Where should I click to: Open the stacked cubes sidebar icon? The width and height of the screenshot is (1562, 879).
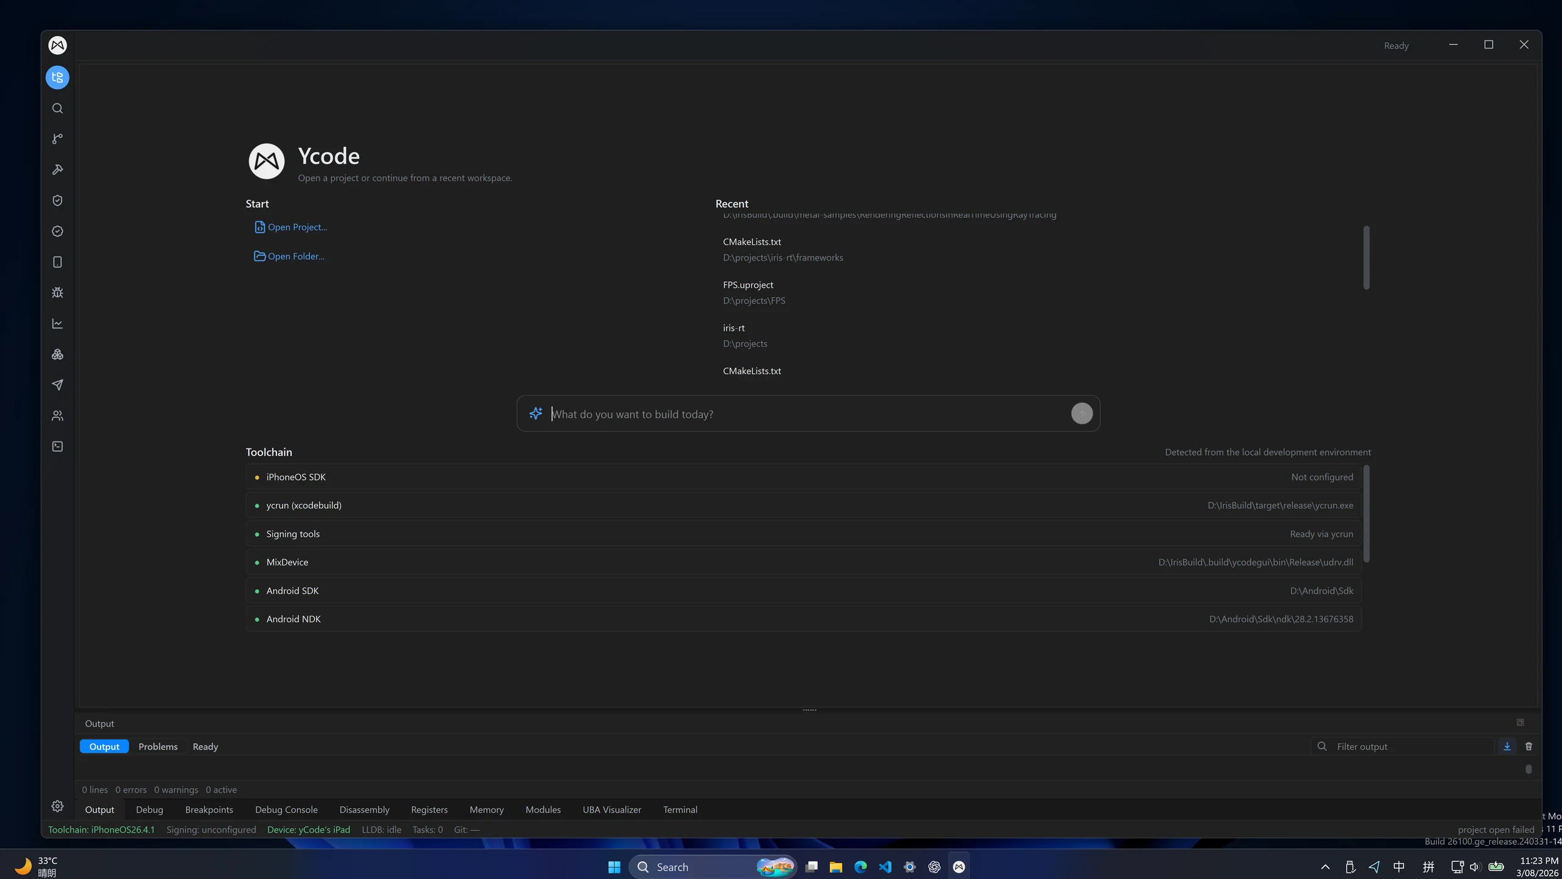tap(57, 354)
